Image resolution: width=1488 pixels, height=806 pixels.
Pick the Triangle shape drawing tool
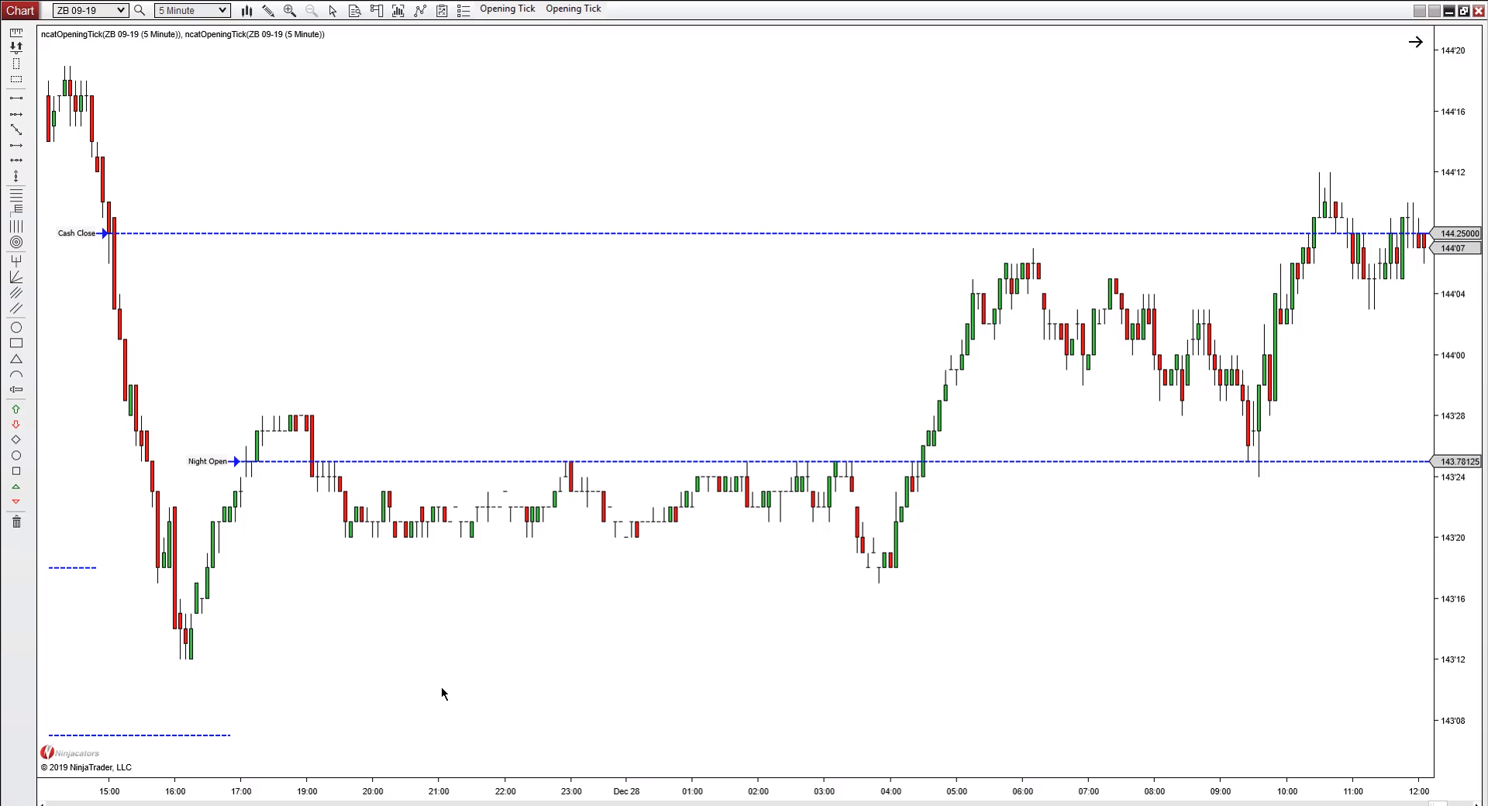tap(16, 360)
